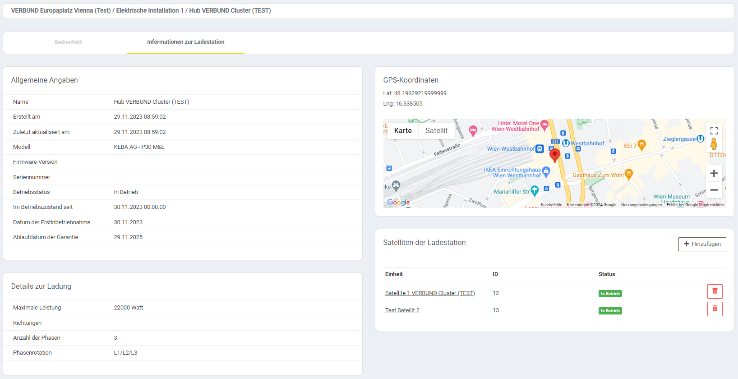Open the Google logo link on map
The width and height of the screenshot is (738, 379).
[x=398, y=203]
